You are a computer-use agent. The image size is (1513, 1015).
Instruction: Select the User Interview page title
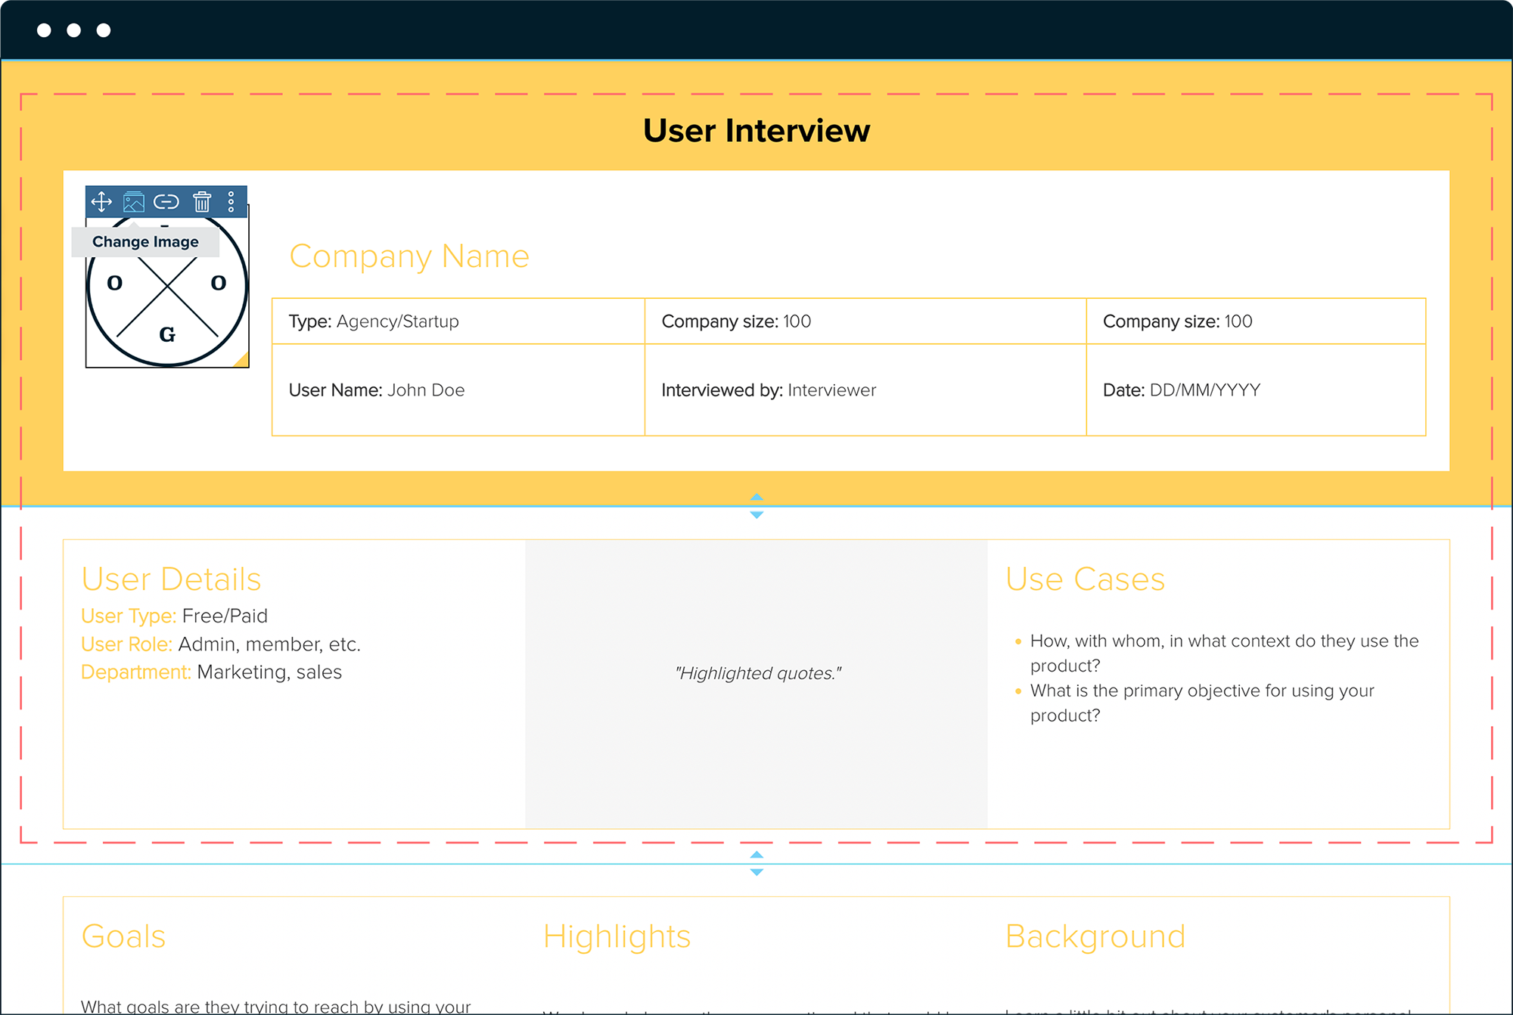pos(756,130)
